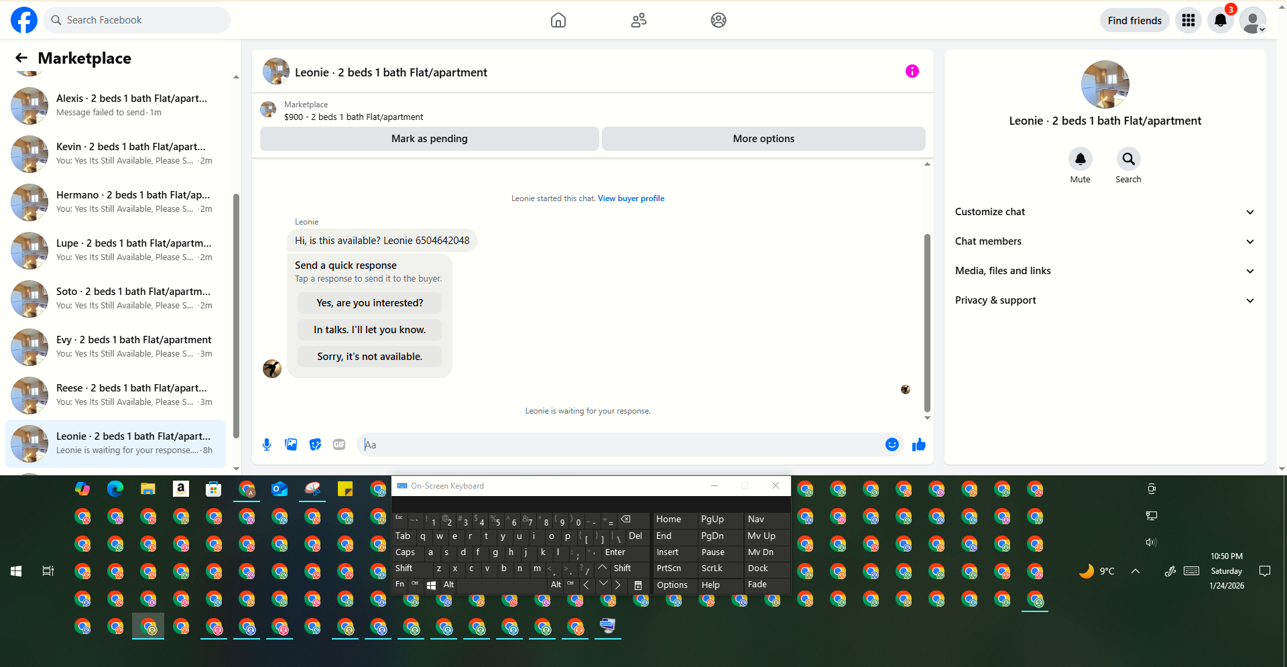The image size is (1287, 667).
Task: Open the Friends icon in top navigation
Action: click(639, 20)
